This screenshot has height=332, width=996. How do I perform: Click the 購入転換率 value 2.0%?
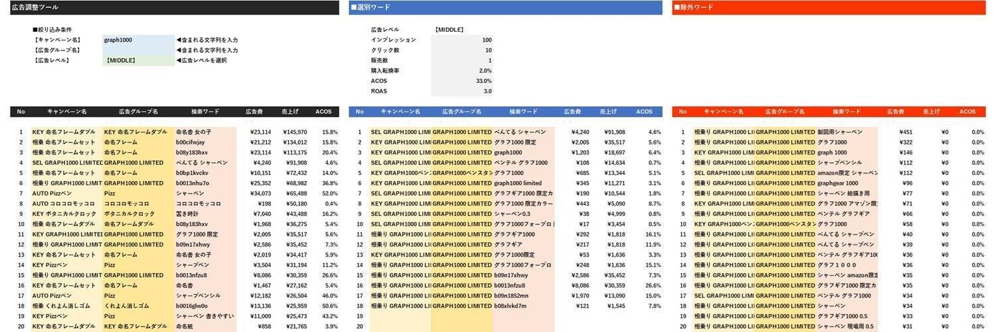point(463,71)
